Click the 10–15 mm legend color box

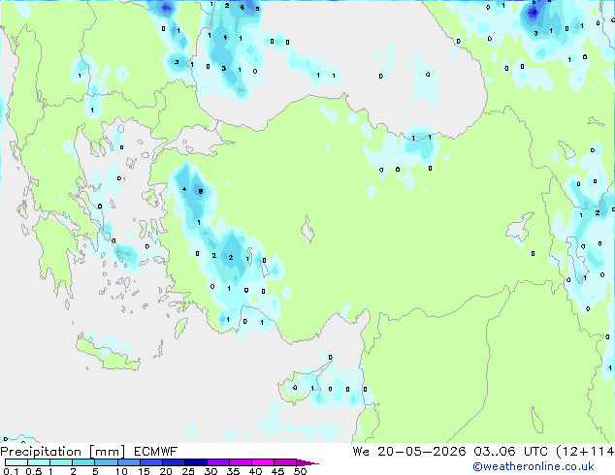(128, 462)
